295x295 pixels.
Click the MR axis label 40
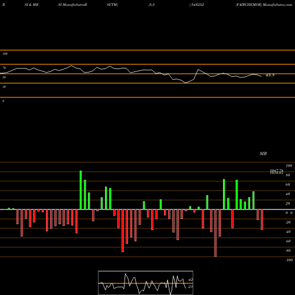[x=288, y=194]
